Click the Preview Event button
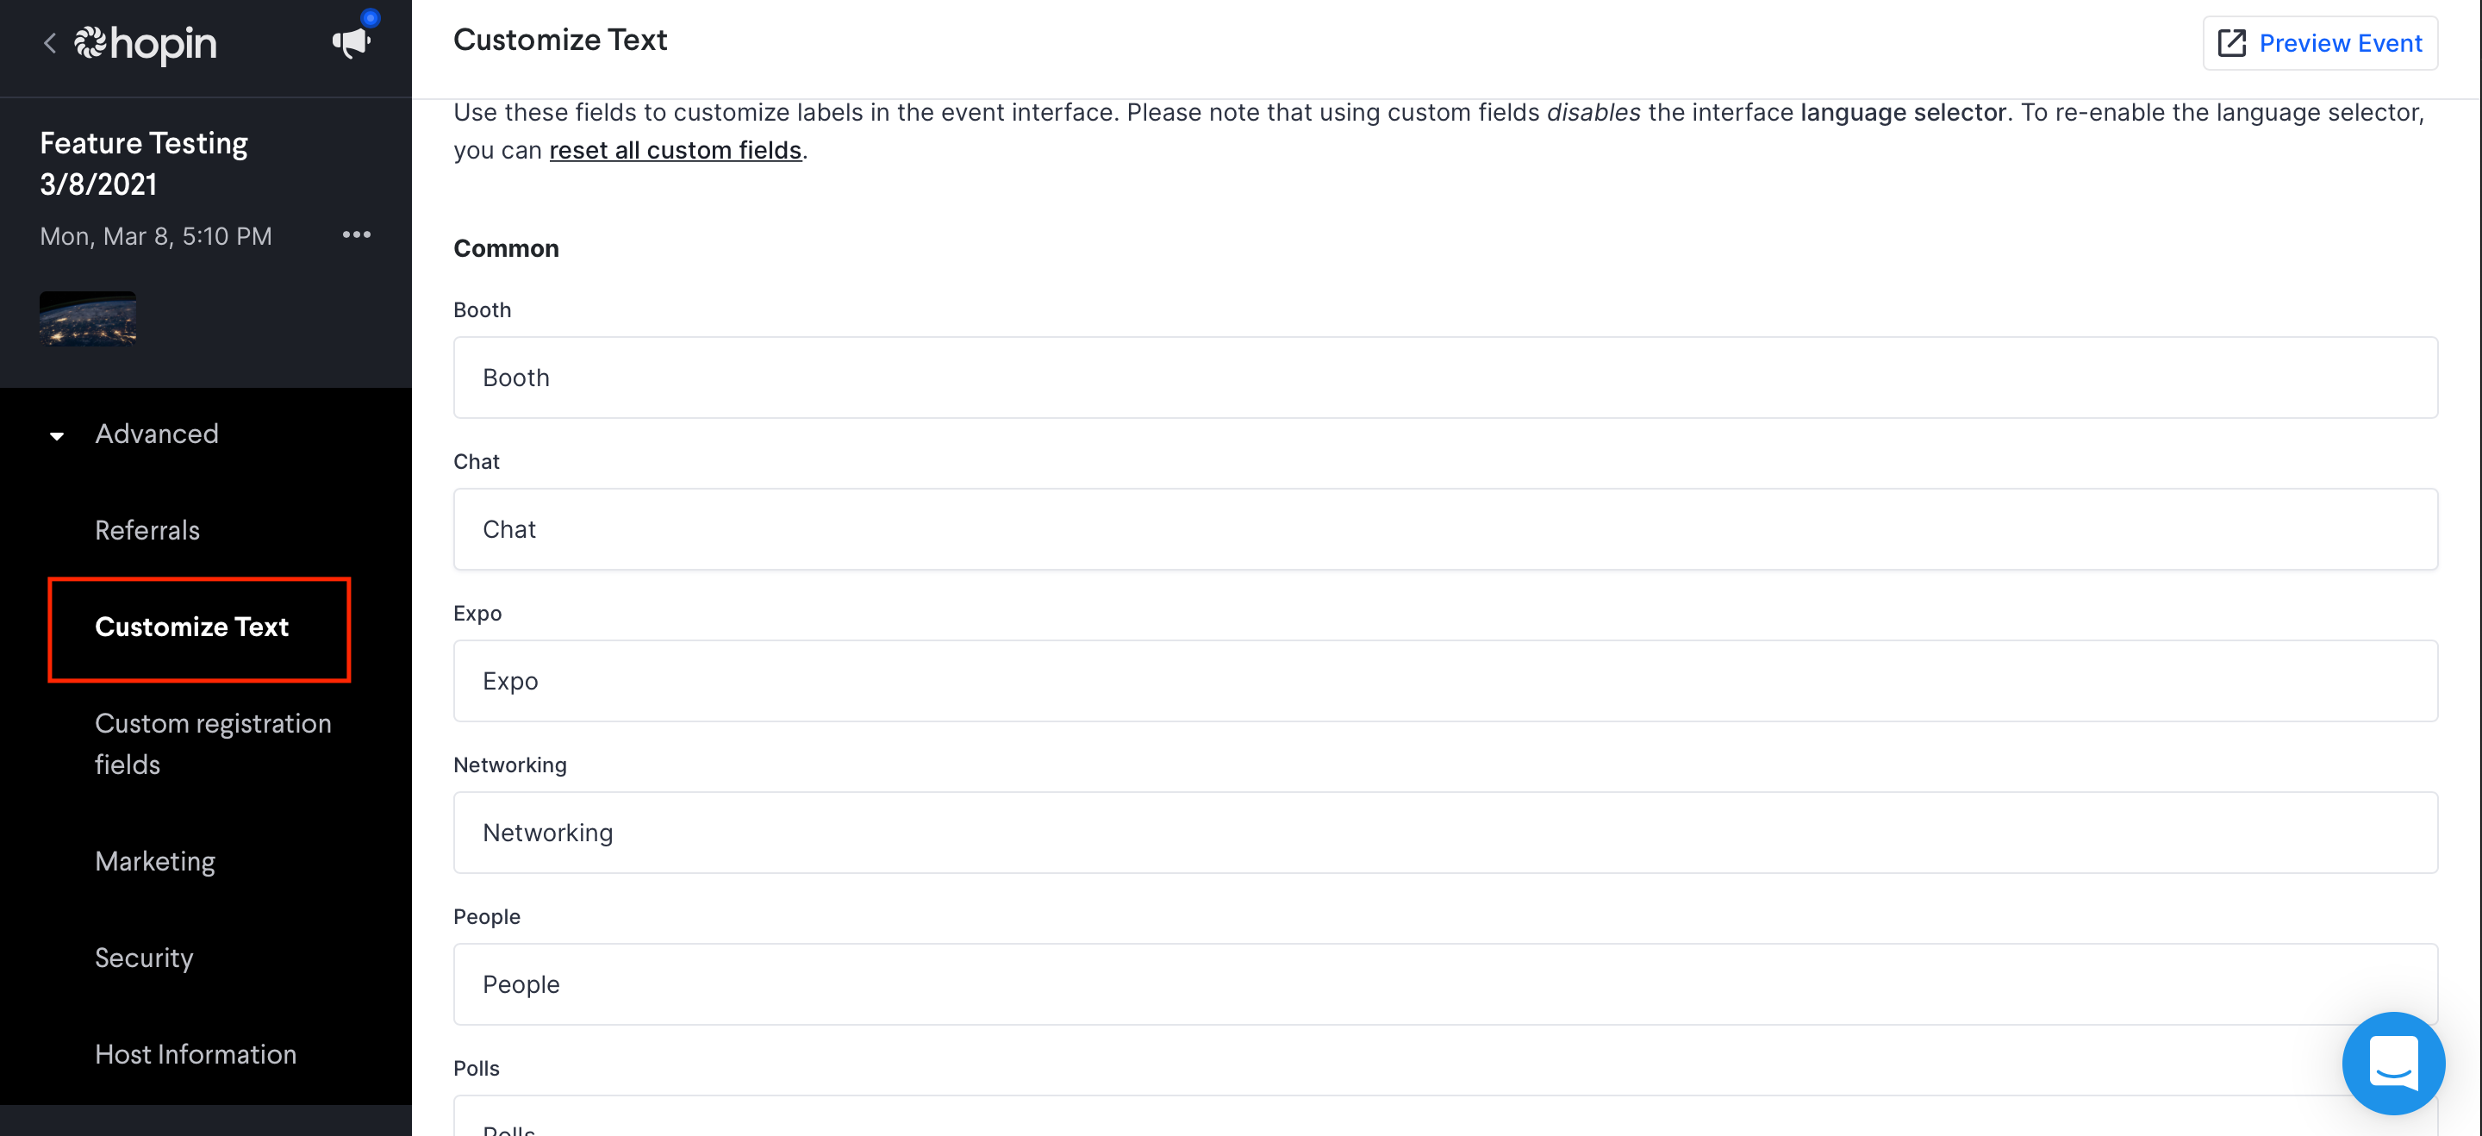2482x1136 pixels. (2320, 43)
